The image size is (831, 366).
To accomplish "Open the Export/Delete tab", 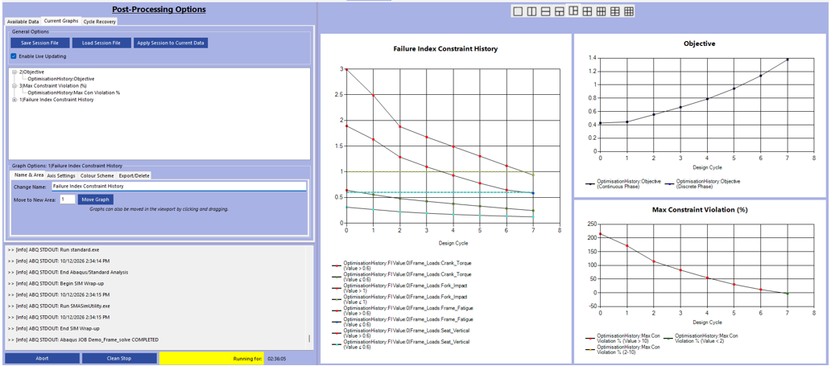I will coord(134,175).
